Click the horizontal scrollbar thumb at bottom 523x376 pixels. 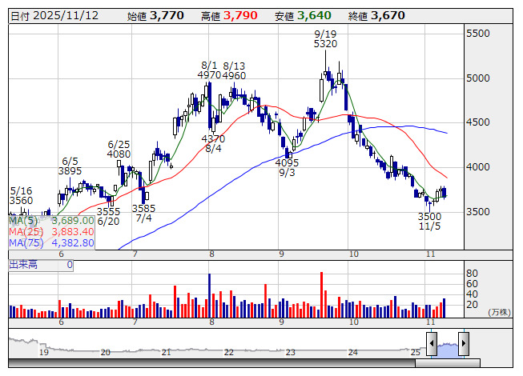(x=447, y=363)
